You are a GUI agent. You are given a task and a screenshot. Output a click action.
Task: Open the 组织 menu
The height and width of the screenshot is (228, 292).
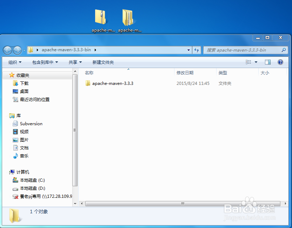coord(15,62)
